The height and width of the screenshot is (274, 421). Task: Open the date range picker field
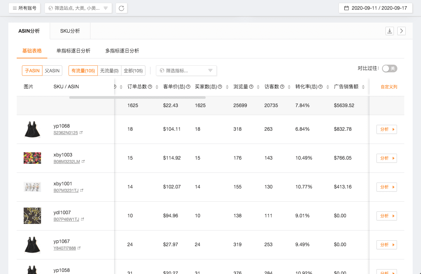[x=375, y=8]
